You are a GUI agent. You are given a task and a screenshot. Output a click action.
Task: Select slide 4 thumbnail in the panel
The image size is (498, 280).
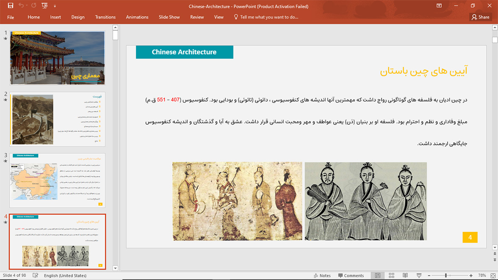[58, 241]
